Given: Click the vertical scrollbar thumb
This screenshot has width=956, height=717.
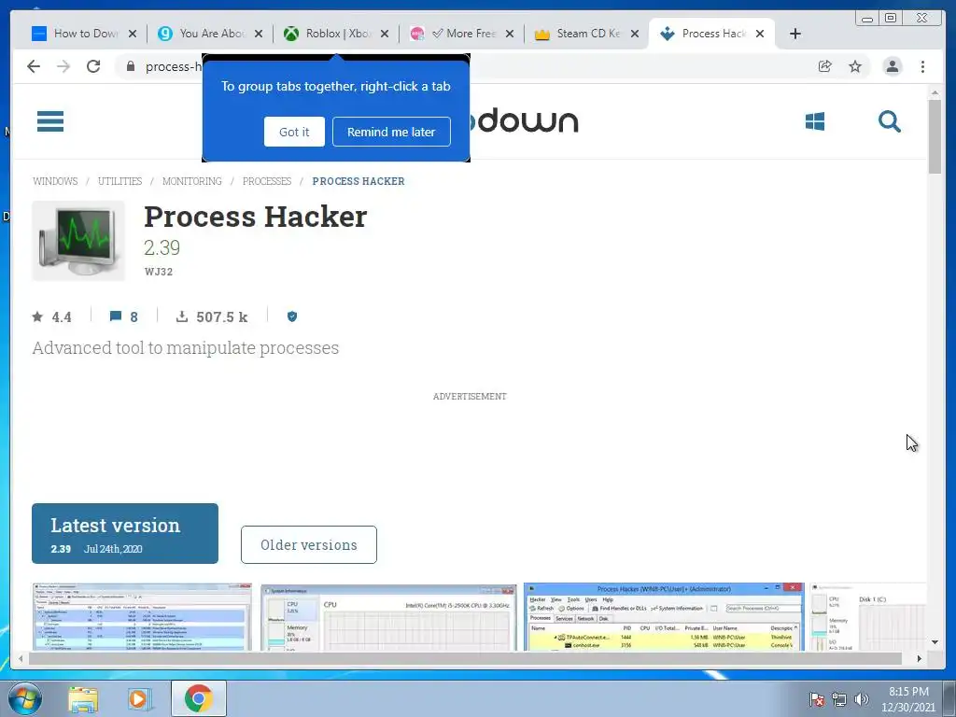Looking at the screenshot, I should (935, 136).
